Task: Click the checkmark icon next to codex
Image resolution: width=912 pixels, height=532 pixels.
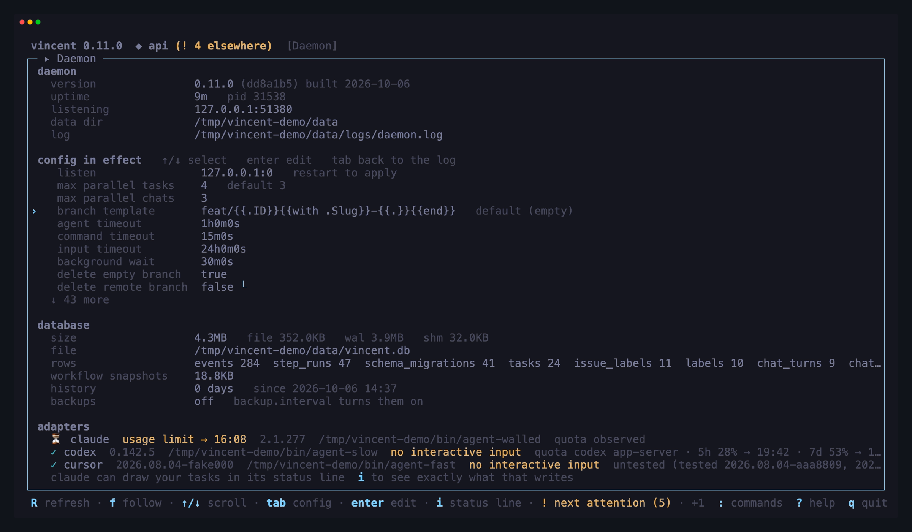Action: coord(54,452)
